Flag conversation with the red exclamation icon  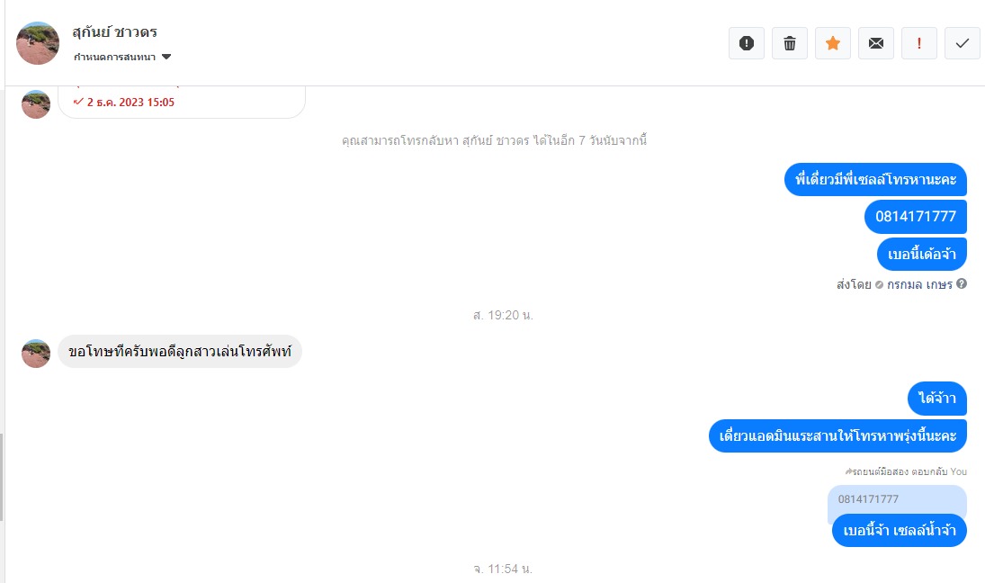pyautogui.click(x=919, y=43)
